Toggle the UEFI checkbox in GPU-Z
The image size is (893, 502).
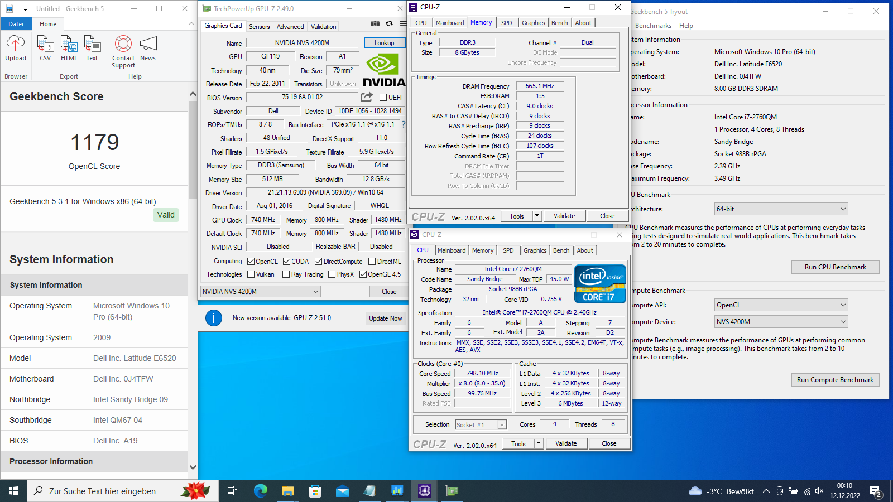click(x=383, y=97)
